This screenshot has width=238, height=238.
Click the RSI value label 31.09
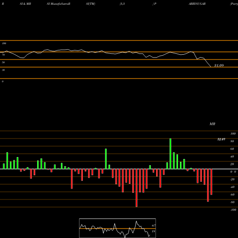219,65
